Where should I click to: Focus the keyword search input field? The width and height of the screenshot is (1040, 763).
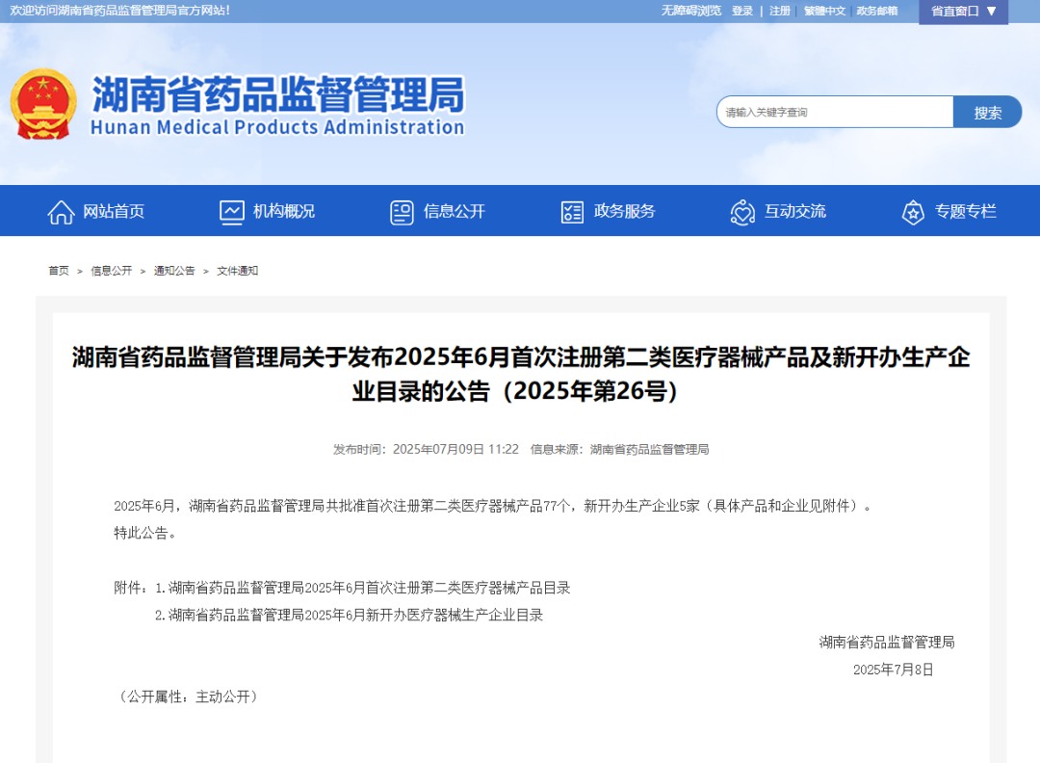835,112
